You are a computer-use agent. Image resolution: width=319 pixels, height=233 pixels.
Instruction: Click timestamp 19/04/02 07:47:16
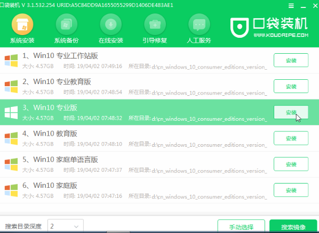[99, 196]
